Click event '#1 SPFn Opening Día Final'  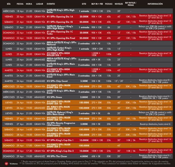61,38
